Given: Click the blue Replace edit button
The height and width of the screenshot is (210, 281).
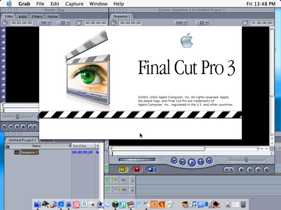Looking at the screenshot, I should coord(151,169).
